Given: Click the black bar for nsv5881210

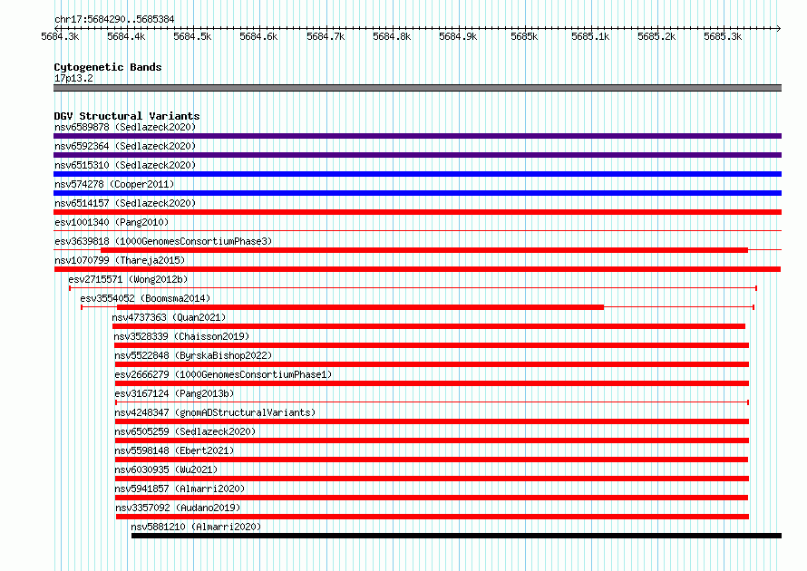Looking at the screenshot, I should point(456,536).
